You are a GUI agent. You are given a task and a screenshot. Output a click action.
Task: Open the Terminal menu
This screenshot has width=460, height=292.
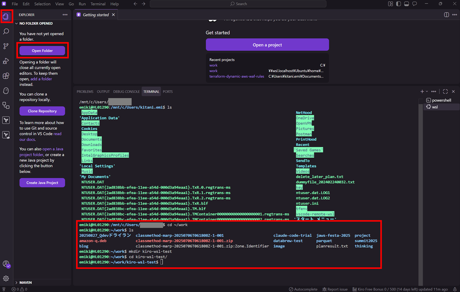(98, 4)
